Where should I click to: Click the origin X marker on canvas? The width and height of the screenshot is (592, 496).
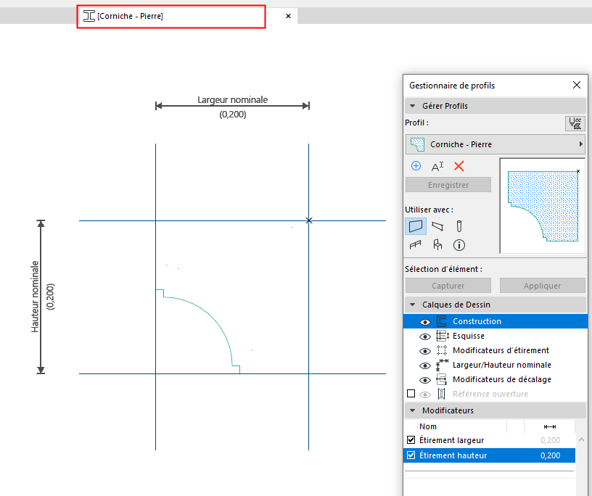[309, 220]
